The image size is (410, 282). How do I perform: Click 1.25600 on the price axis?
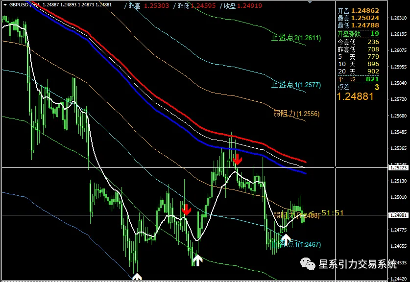[399, 116]
